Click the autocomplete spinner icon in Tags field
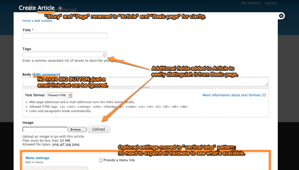 click(x=104, y=55)
